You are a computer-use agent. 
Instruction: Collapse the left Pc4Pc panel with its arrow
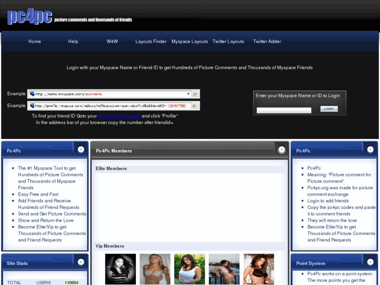point(81,150)
